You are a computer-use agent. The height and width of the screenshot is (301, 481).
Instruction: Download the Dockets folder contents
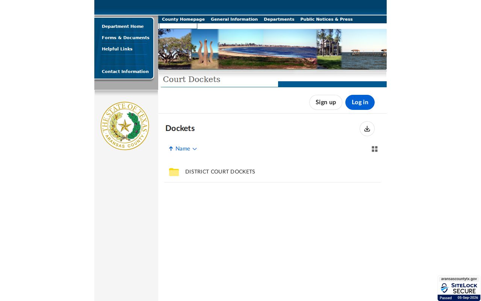pyautogui.click(x=367, y=129)
